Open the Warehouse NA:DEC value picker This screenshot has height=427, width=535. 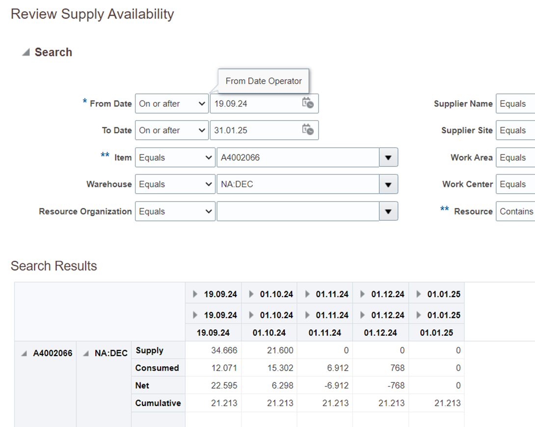click(388, 184)
